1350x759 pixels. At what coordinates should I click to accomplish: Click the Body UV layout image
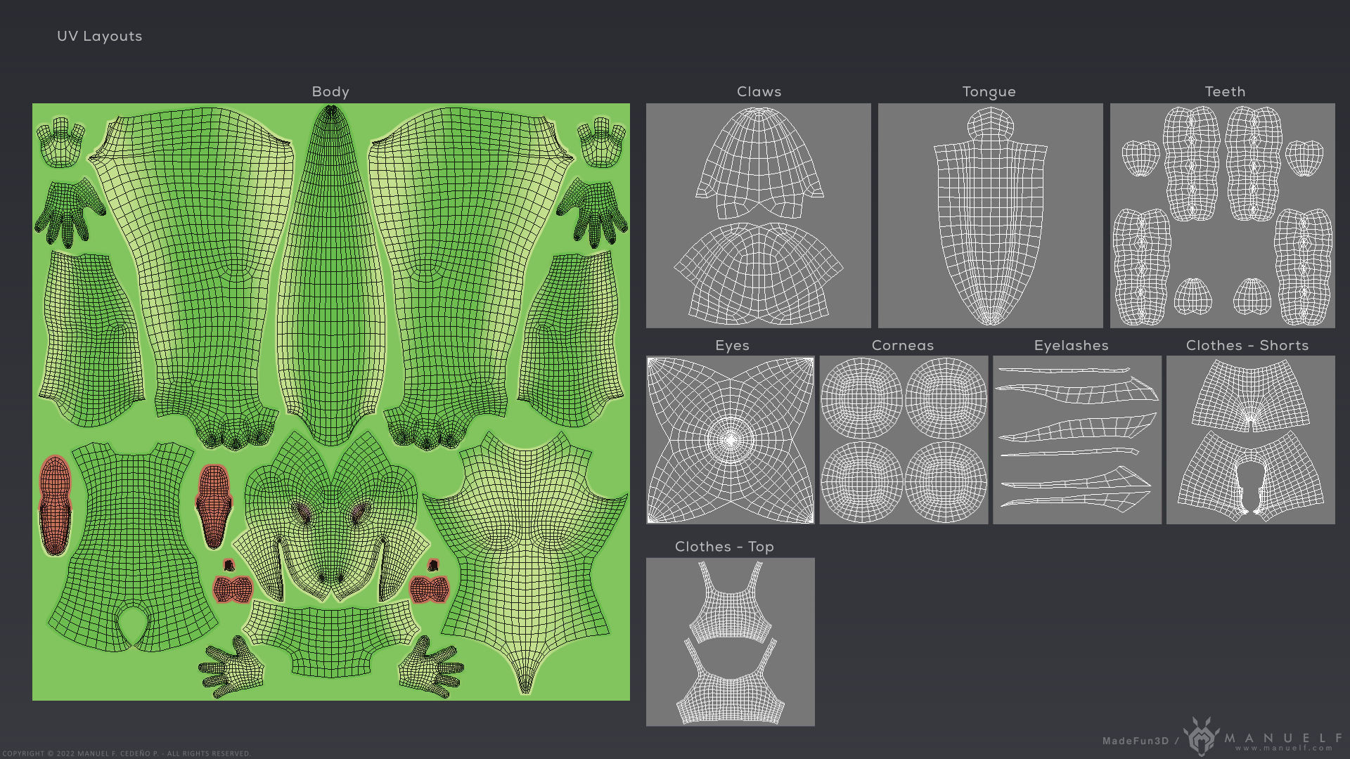tap(330, 401)
